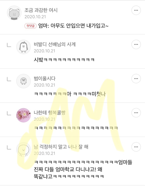145x186 pixels.
Task: Open profile of 조금 과감한 여시
Action: pyautogui.click(x=41, y=10)
